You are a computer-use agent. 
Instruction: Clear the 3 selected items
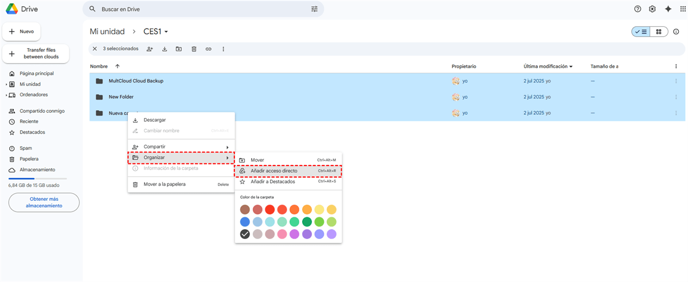click(x=95, y=49)
